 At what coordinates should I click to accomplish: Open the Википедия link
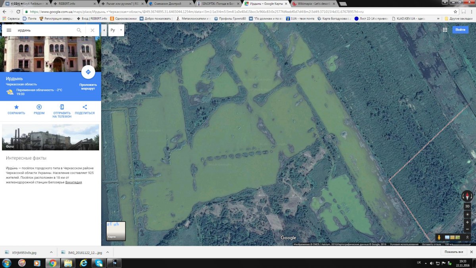73,182
